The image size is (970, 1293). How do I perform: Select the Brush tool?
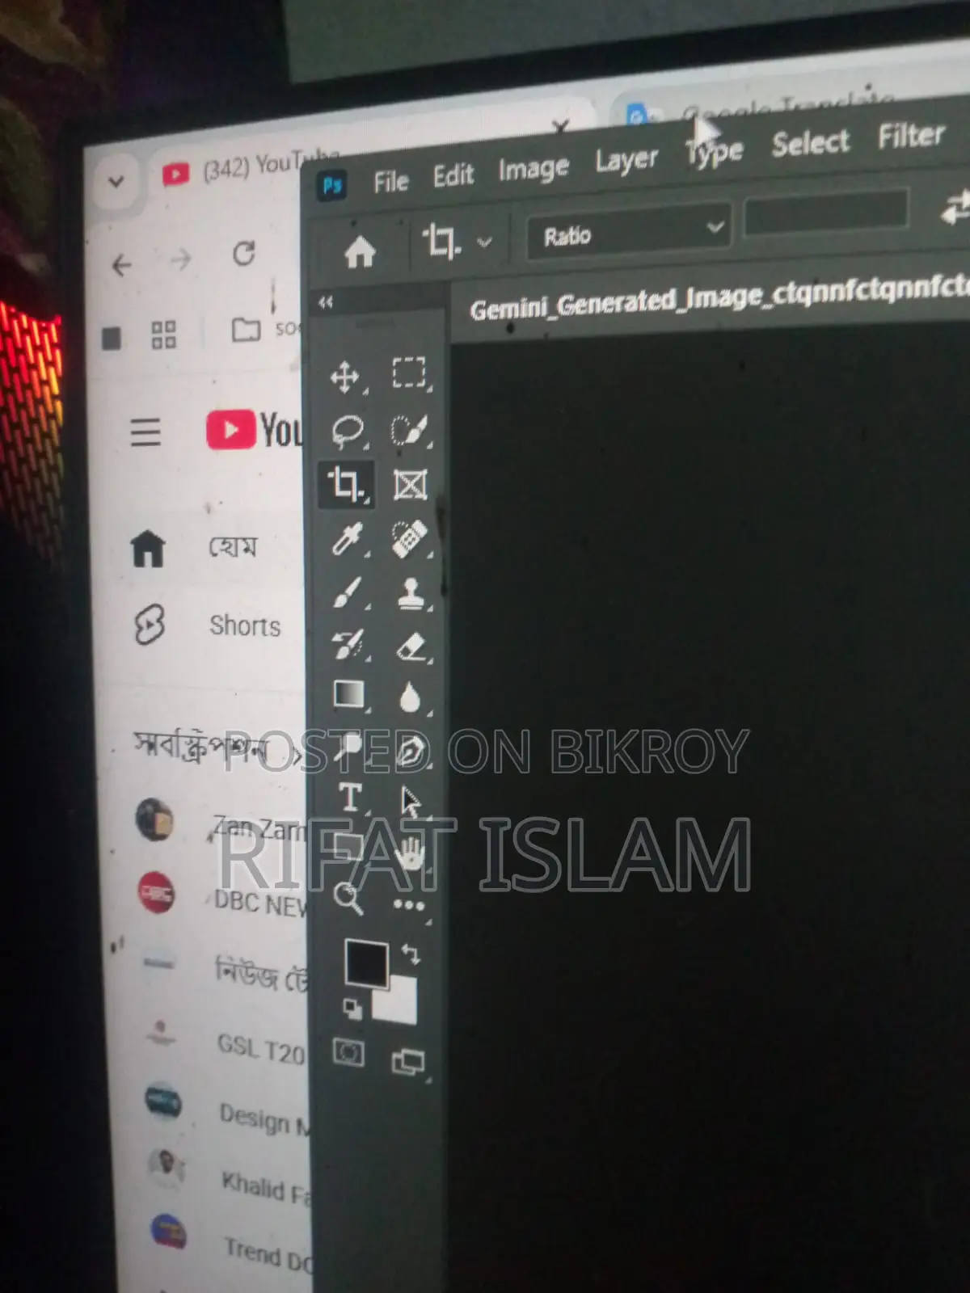pyautogui.click(x=348, y=592)
